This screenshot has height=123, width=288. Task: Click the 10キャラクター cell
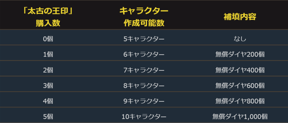[144, 116]
